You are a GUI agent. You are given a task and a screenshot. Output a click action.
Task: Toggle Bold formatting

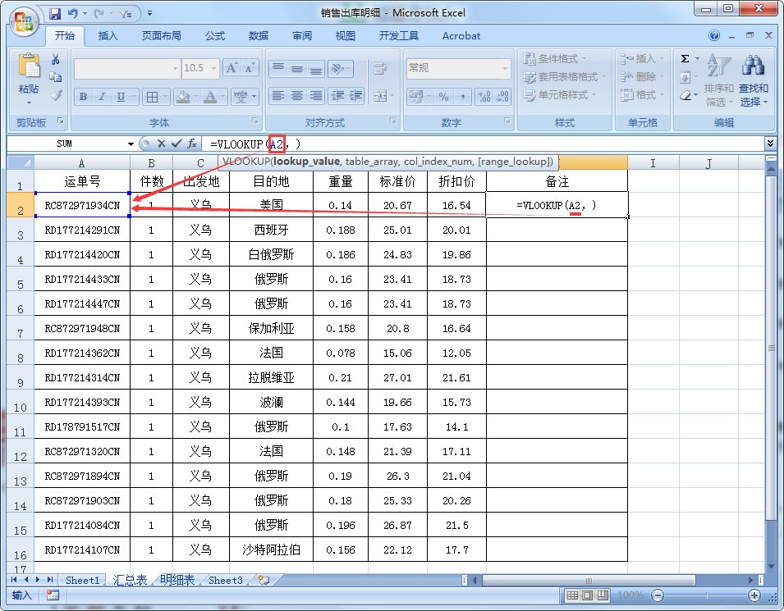(x=82, y=97)
